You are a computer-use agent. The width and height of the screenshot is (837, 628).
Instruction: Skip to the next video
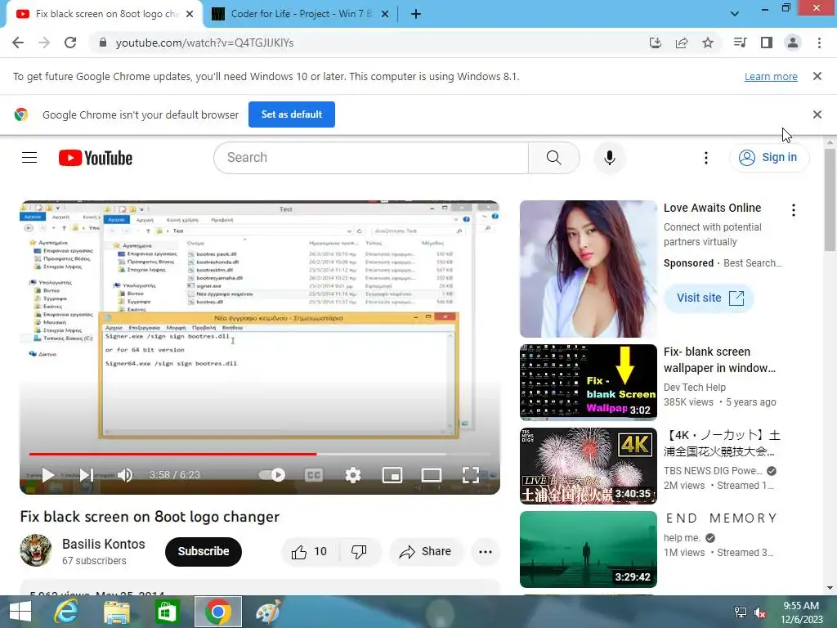tap(86, 475)
